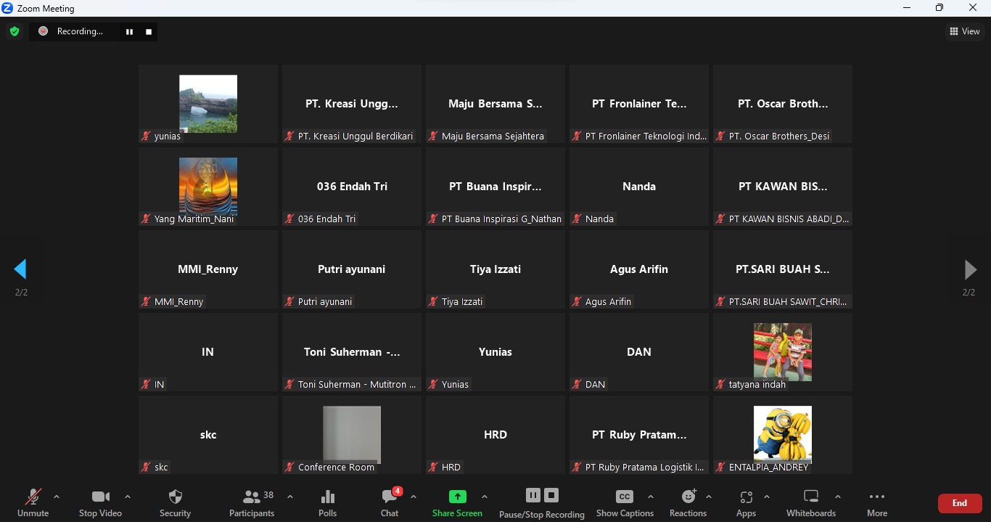This screenshot has width=991, height=522.
Task: Open the More menu in the toolbar
Action: click(x=876, y=502)
